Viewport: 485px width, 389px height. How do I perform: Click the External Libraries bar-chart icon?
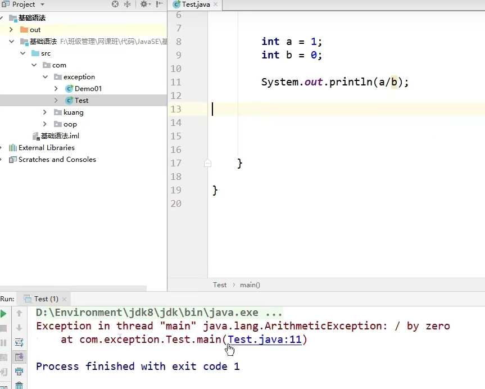point(13,148)
